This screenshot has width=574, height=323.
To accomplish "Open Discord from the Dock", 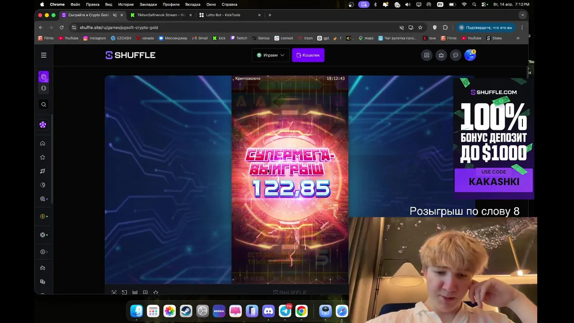I will click(269, 311).
